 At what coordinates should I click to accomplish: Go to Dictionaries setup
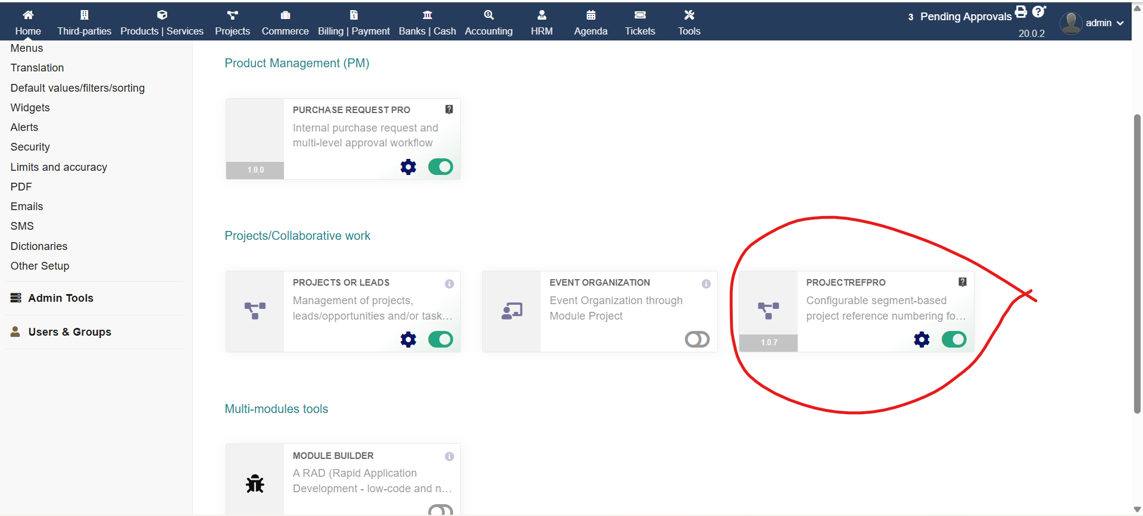39,246
